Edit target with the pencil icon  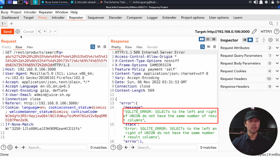[x=254, y=32]
